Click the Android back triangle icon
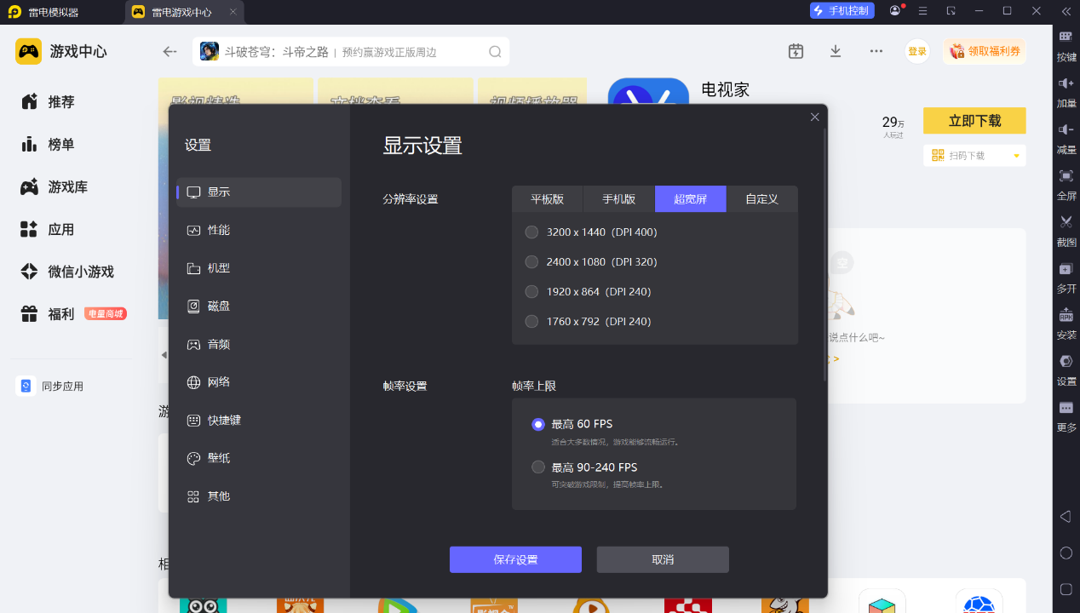Viewport: 1080px width, 613px height. [x=1066, y=517]
